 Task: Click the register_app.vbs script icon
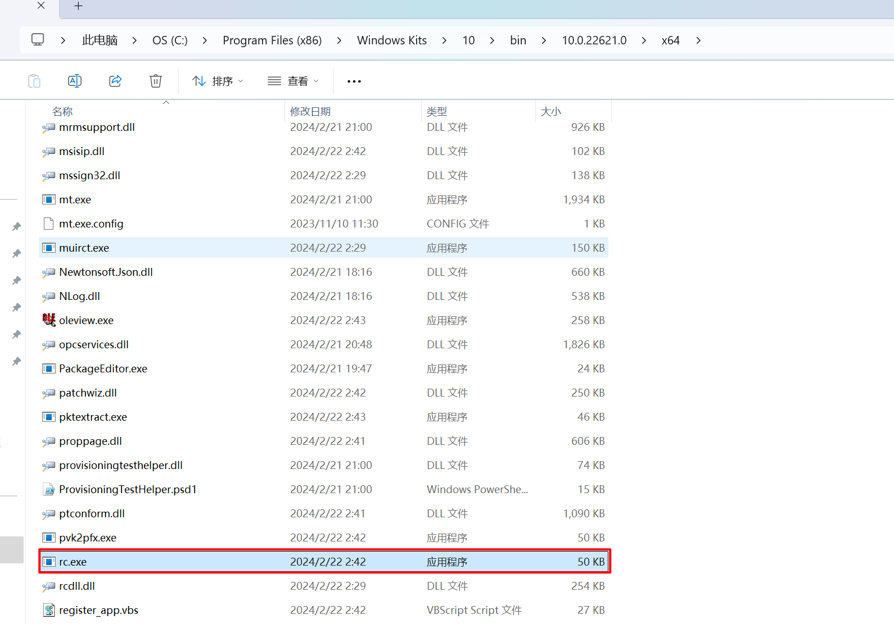49,610
